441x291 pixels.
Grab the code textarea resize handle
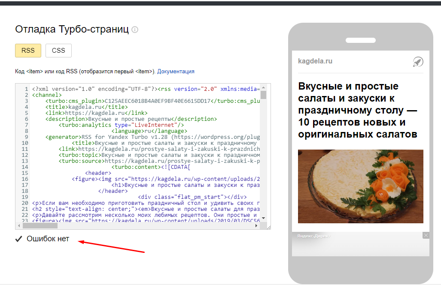[268, 227]
